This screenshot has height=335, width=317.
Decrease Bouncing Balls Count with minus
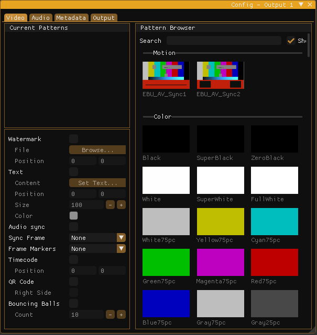coord(111,315)
